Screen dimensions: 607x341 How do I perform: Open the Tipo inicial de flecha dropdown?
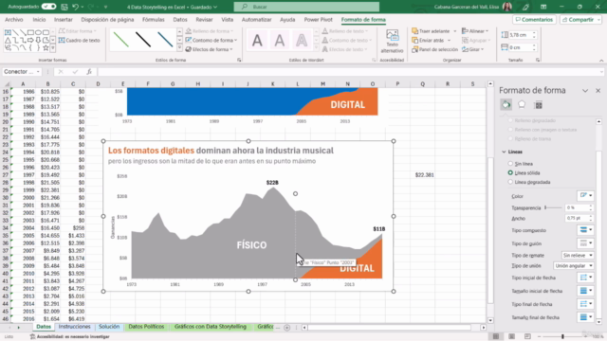point(585,278)
